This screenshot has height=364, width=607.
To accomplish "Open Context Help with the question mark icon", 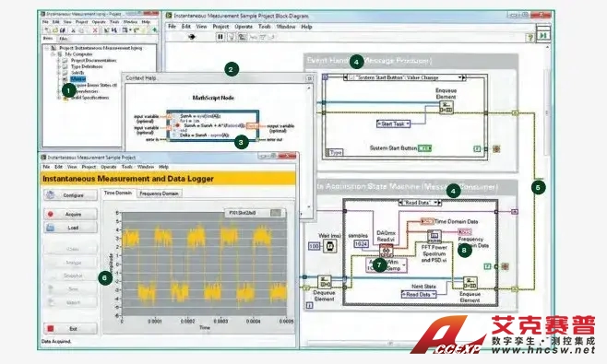I will tap(530, 37).
